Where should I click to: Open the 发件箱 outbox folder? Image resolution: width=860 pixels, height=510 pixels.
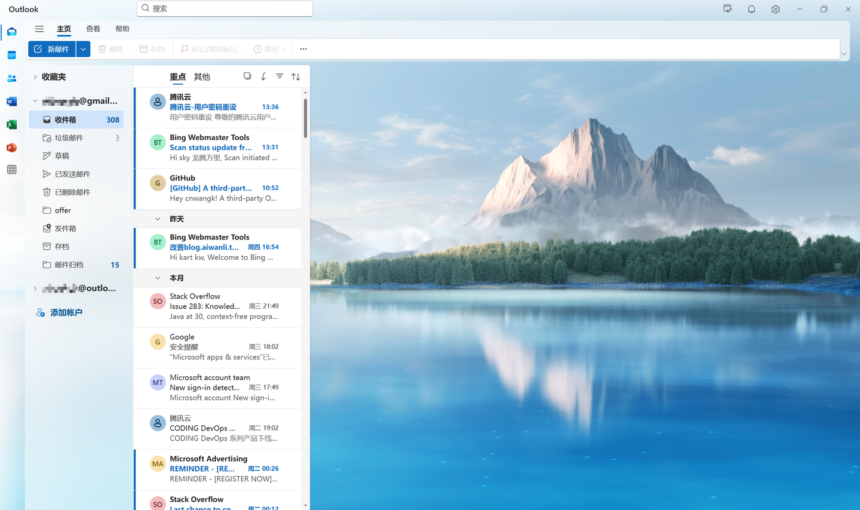[76, 228]
